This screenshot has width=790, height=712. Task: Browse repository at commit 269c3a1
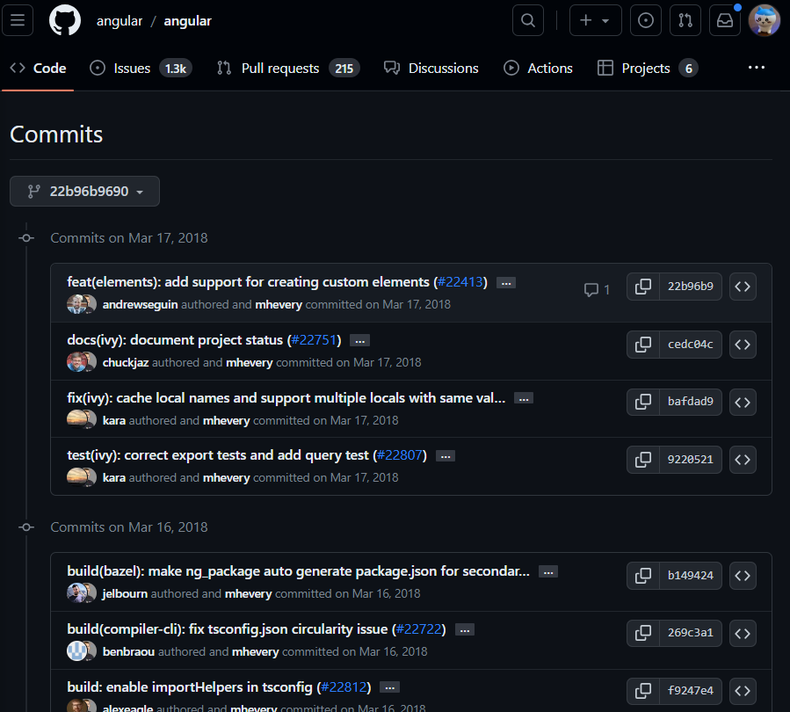click(x=743, y=633)
